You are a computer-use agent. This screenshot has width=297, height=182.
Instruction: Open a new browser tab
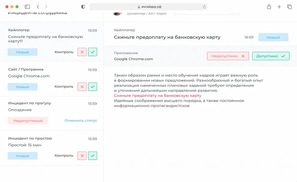tap(279, 6)
